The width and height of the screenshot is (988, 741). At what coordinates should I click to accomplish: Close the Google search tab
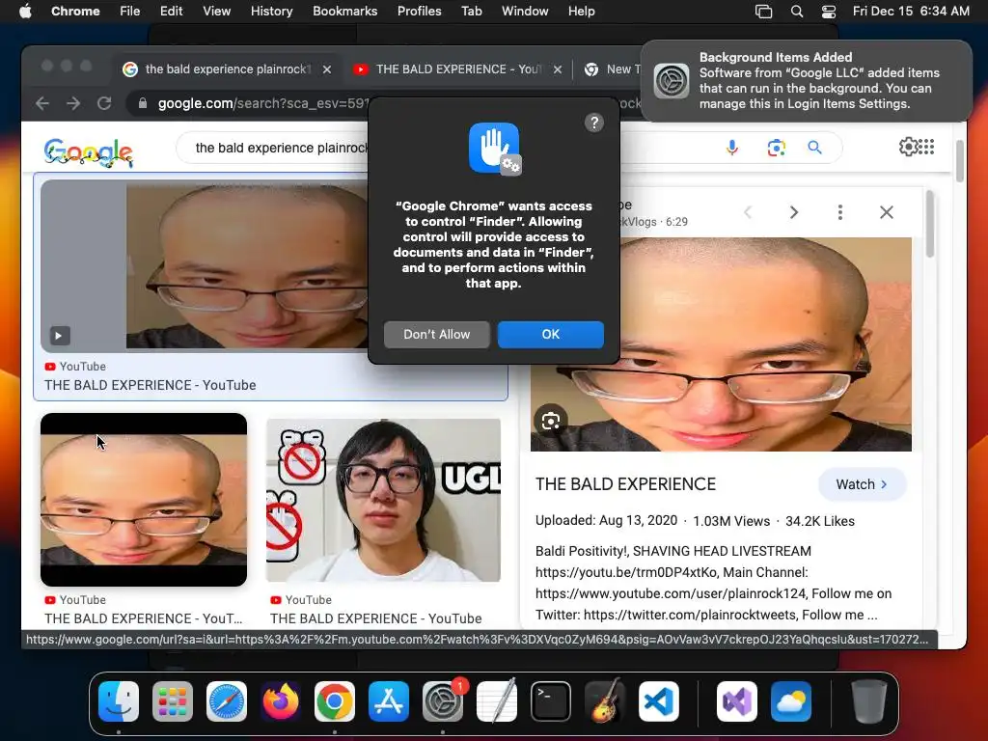327,69
